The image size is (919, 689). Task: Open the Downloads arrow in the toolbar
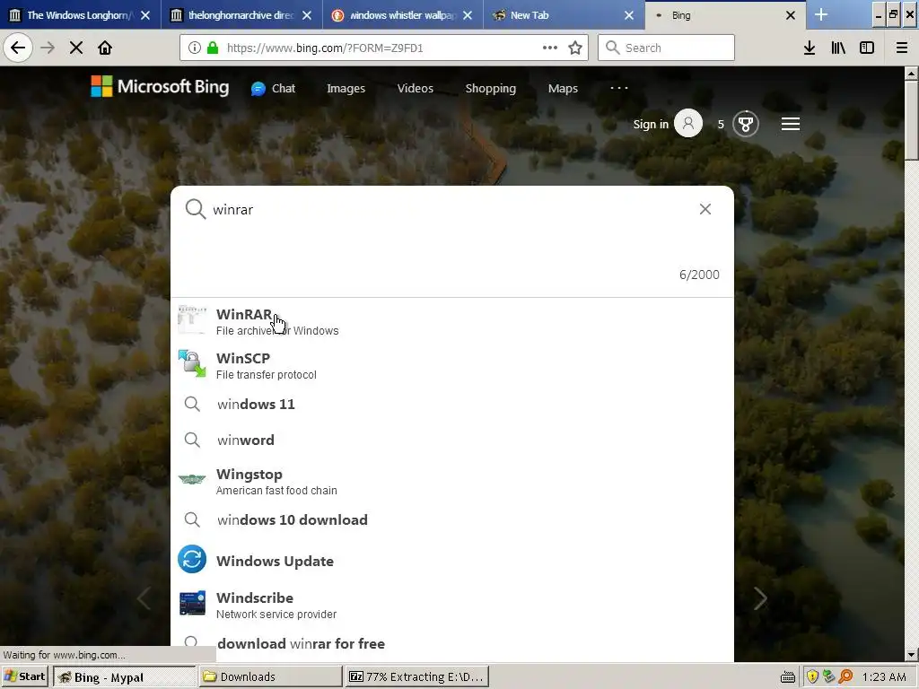click(810, 48)
